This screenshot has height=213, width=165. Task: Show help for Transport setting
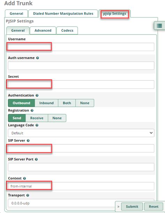tap(28, 196)
